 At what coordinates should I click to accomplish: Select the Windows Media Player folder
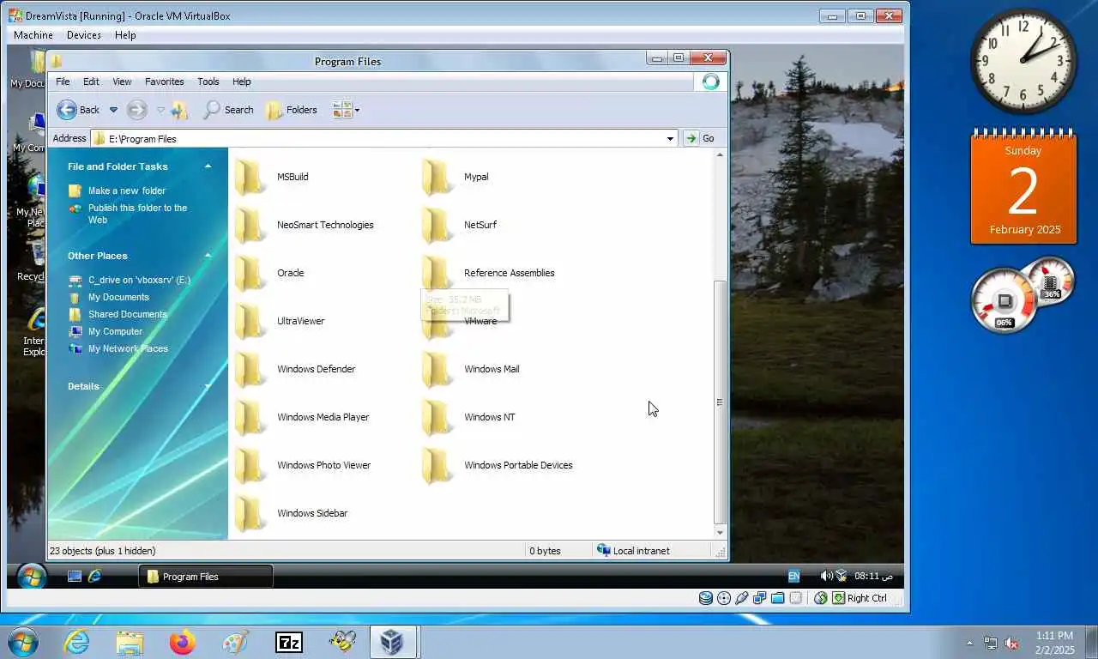coord(302,417)
